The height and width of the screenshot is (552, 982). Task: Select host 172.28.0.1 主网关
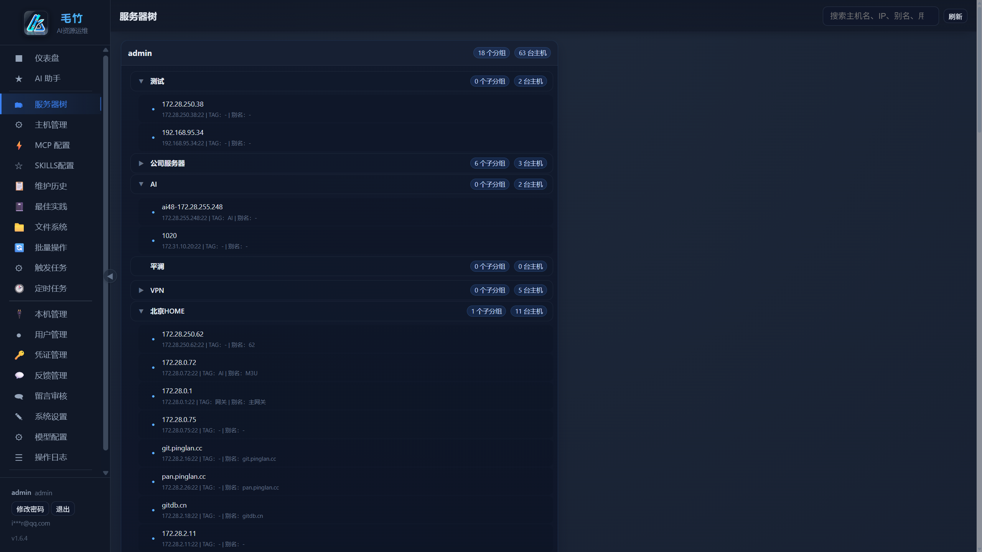346,396
